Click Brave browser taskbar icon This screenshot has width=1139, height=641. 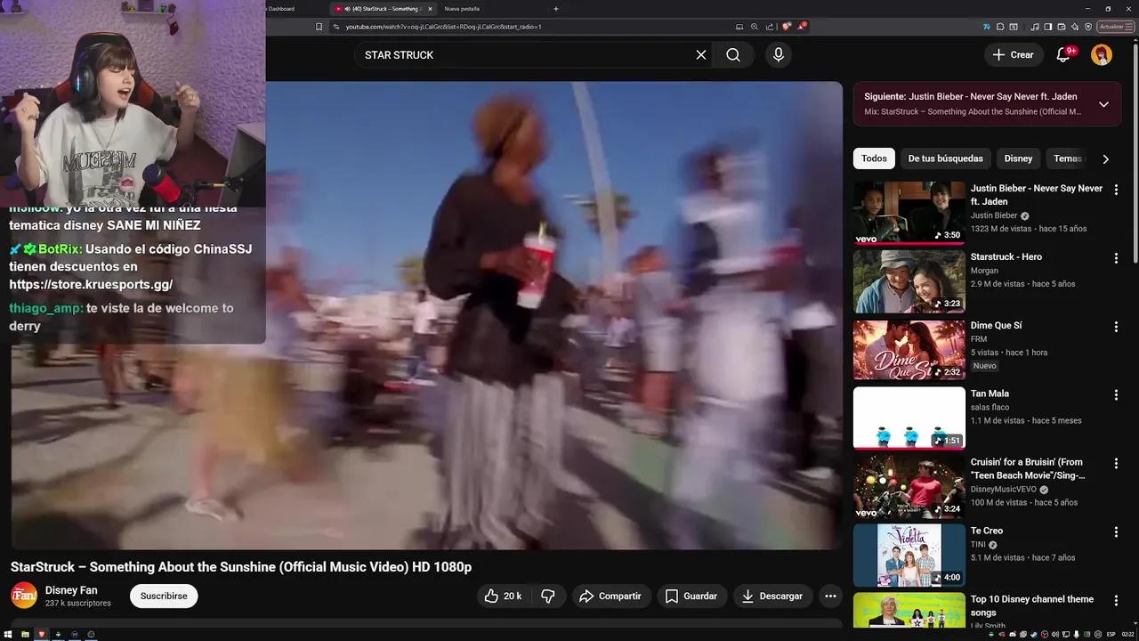pos(42,635)
